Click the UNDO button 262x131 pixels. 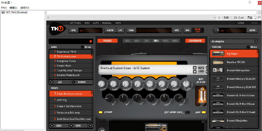pyautogui.click(x=241, y=23)
